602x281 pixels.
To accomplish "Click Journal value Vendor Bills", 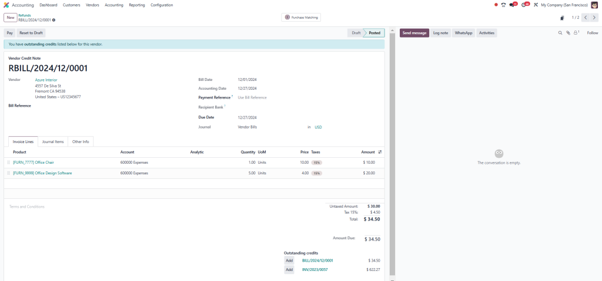I will (248, 127).
